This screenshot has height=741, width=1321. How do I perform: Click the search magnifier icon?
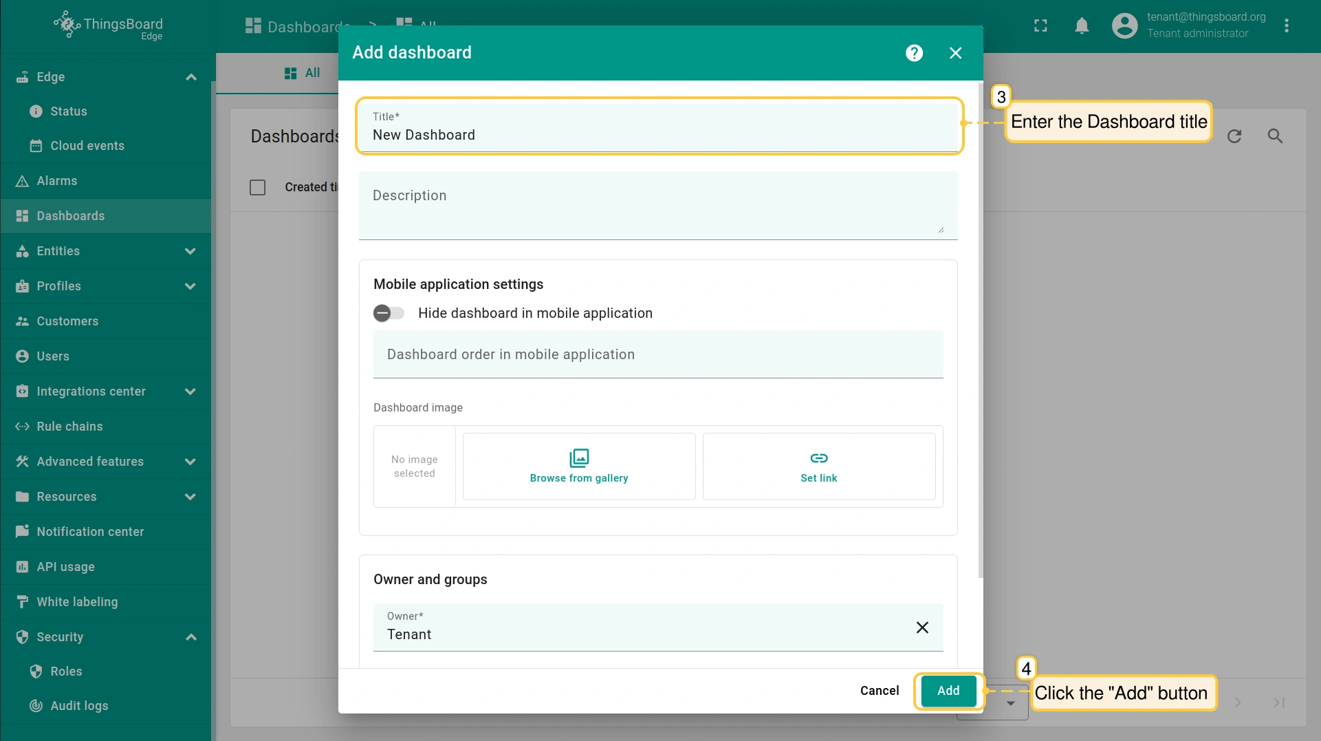[x=1275, y=136]
